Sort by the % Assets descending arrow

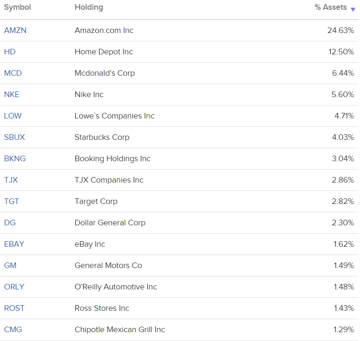click(353, 9)
